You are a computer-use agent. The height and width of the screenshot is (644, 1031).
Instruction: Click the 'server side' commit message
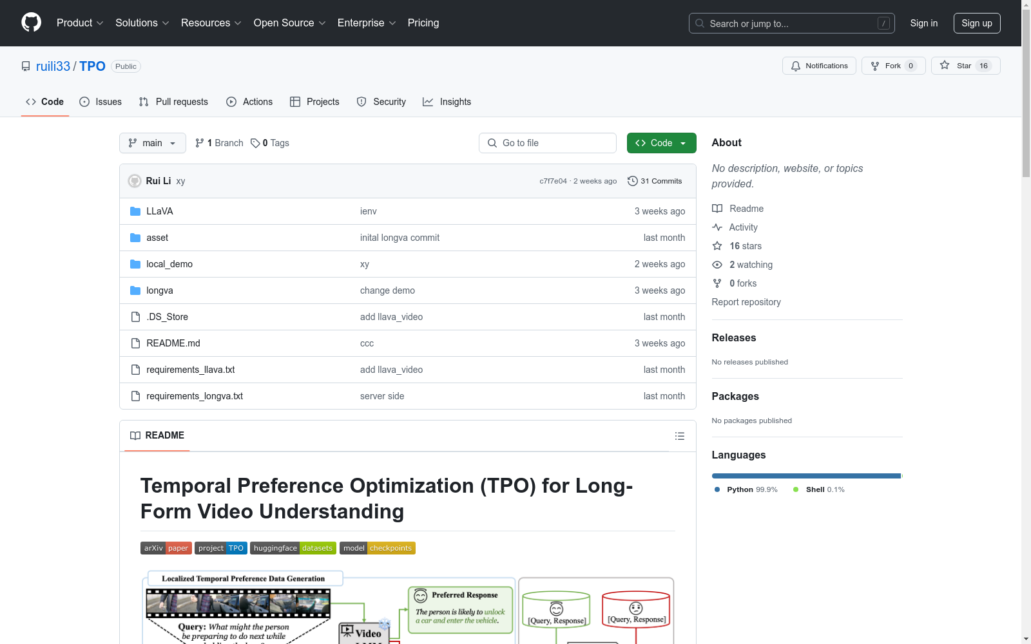(x=382, y=396)
